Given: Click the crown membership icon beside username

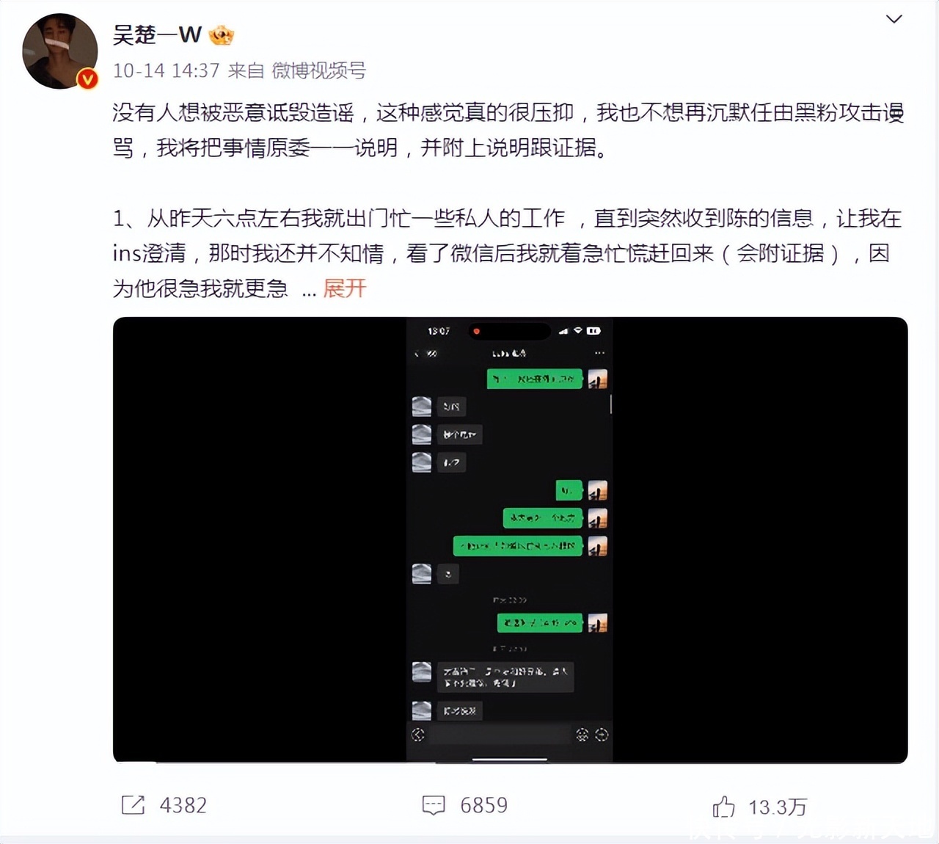Looking at the screenshot, I should tap(222, 34).
